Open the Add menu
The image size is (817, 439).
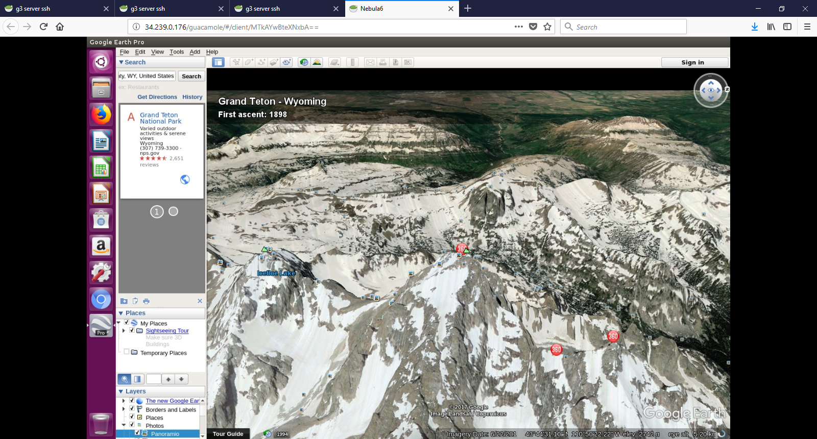coord(195,52)
